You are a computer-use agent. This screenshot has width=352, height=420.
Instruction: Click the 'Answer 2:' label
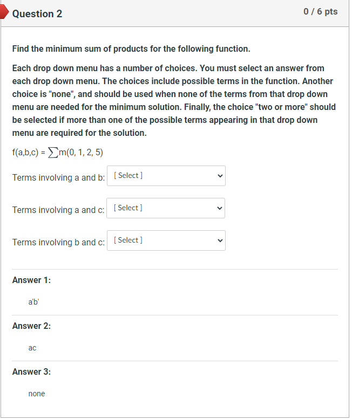click(x=31, y=326)
